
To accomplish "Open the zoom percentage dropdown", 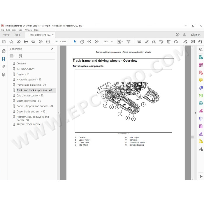I will [x=112, y=42].
